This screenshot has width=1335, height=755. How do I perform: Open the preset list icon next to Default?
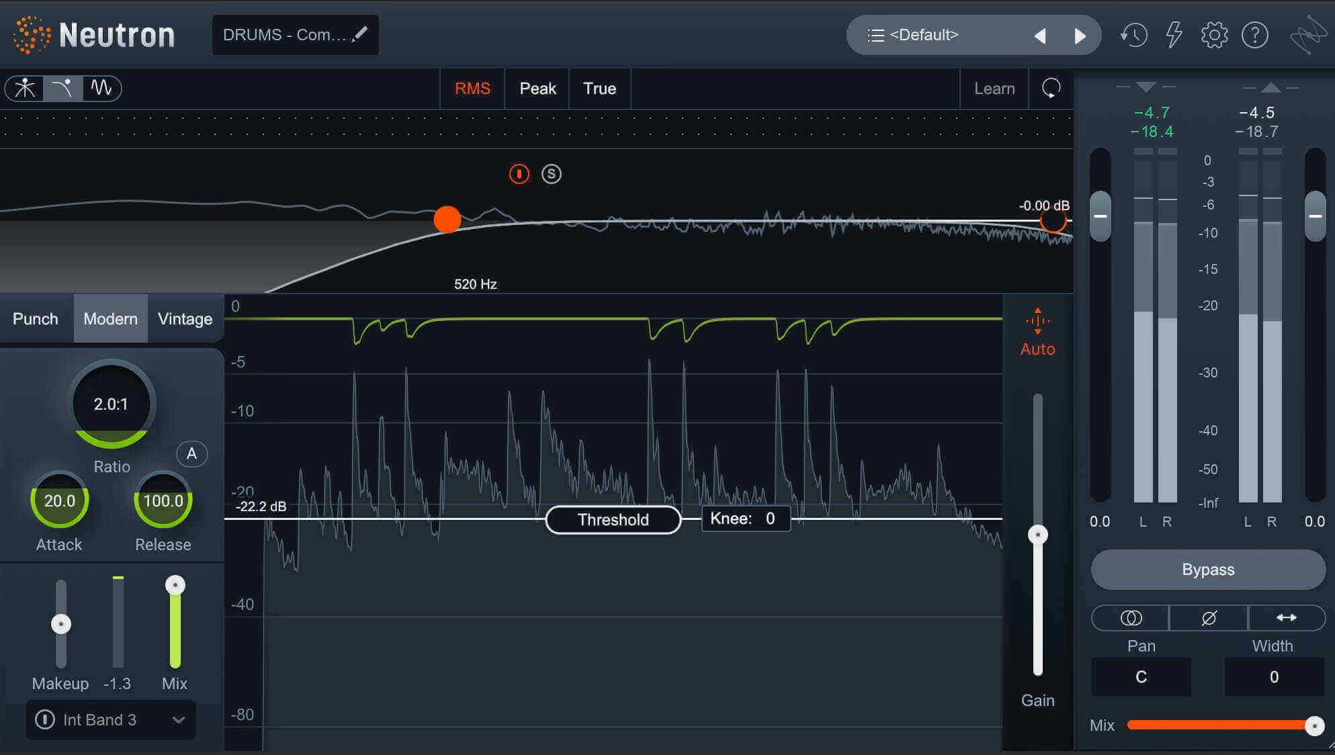point(875,35)
